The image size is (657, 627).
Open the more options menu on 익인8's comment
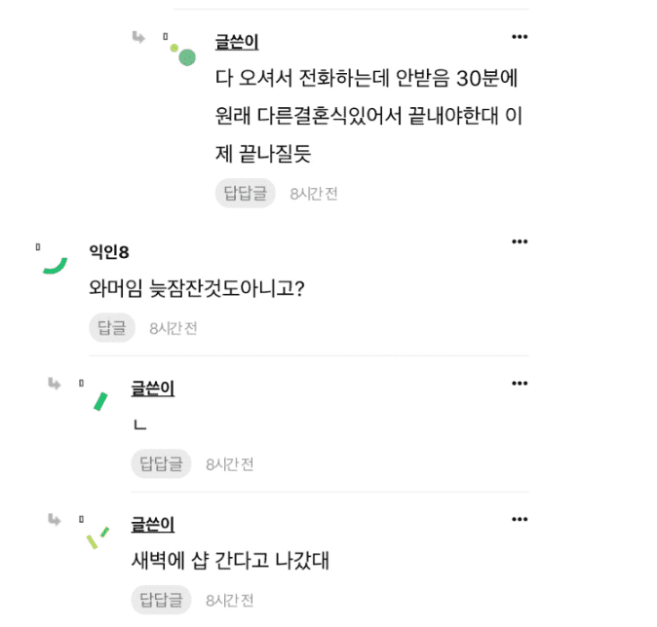520,241
